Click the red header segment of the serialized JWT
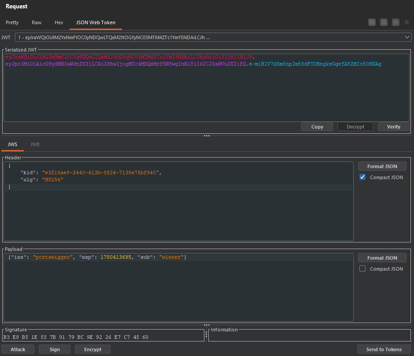 tap(129, 57)
